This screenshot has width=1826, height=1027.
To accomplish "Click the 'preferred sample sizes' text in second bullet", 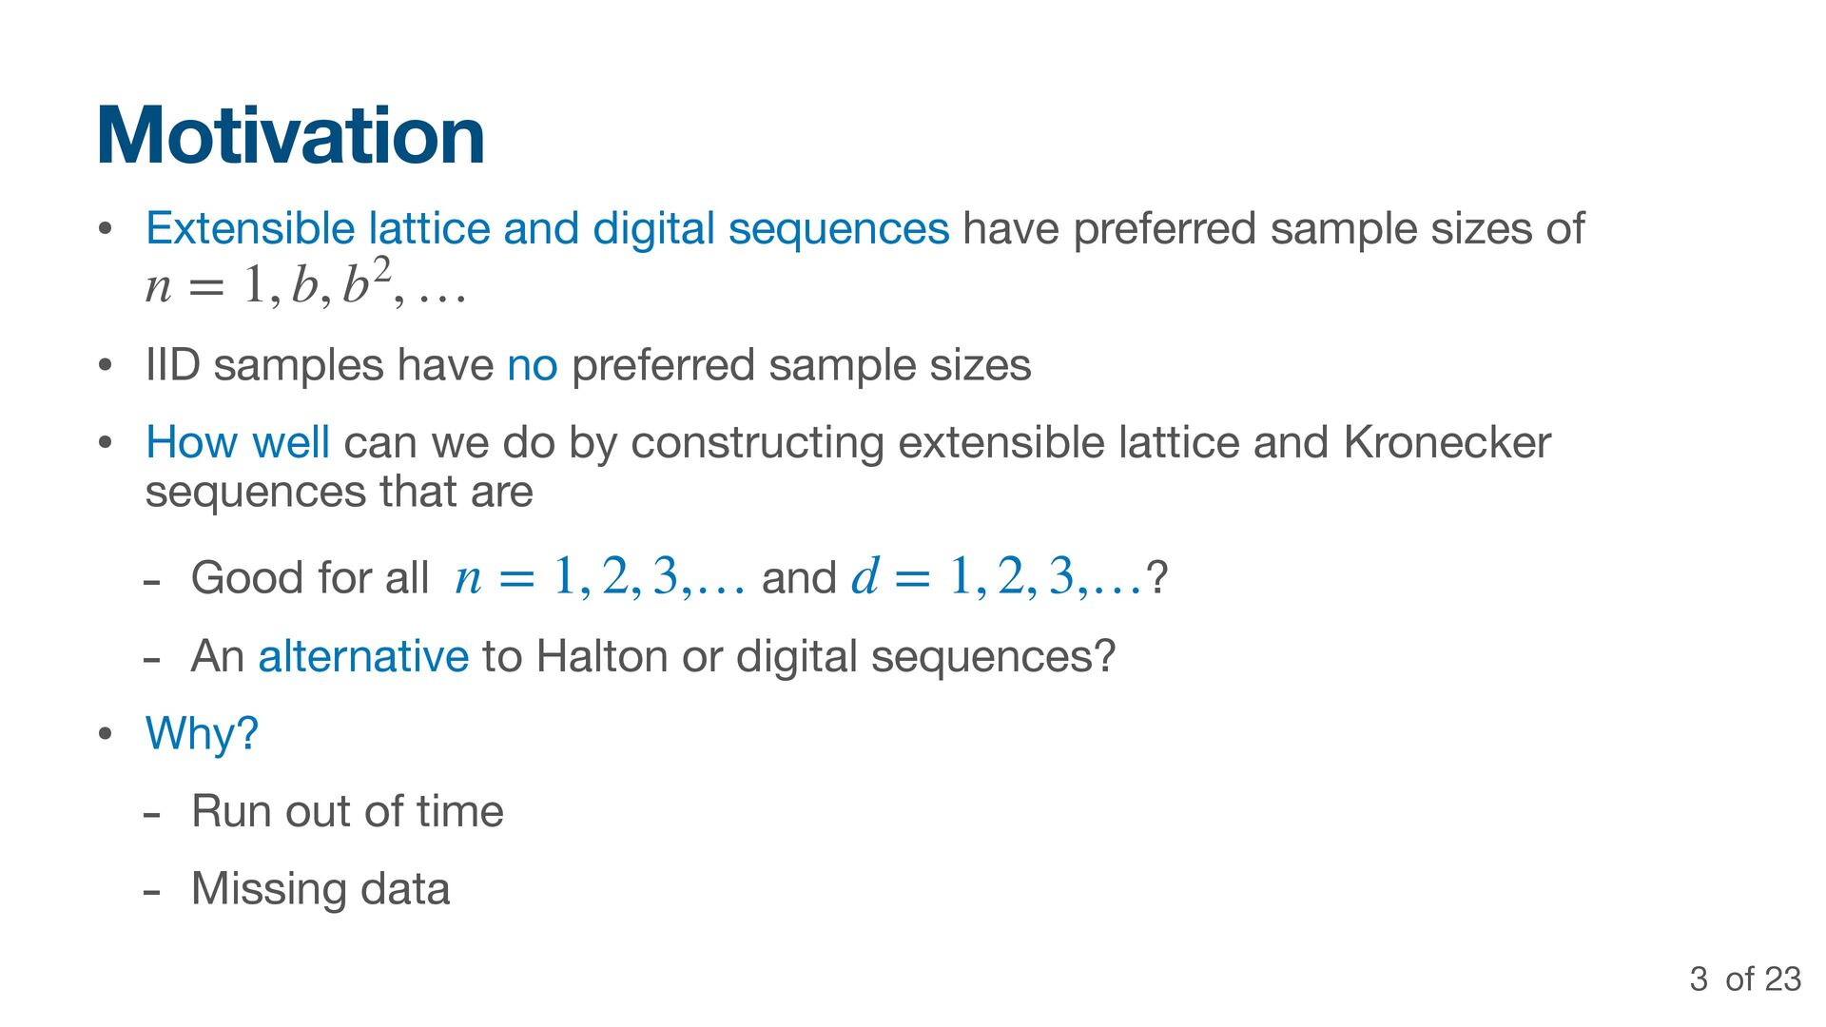I will (801, 366).
